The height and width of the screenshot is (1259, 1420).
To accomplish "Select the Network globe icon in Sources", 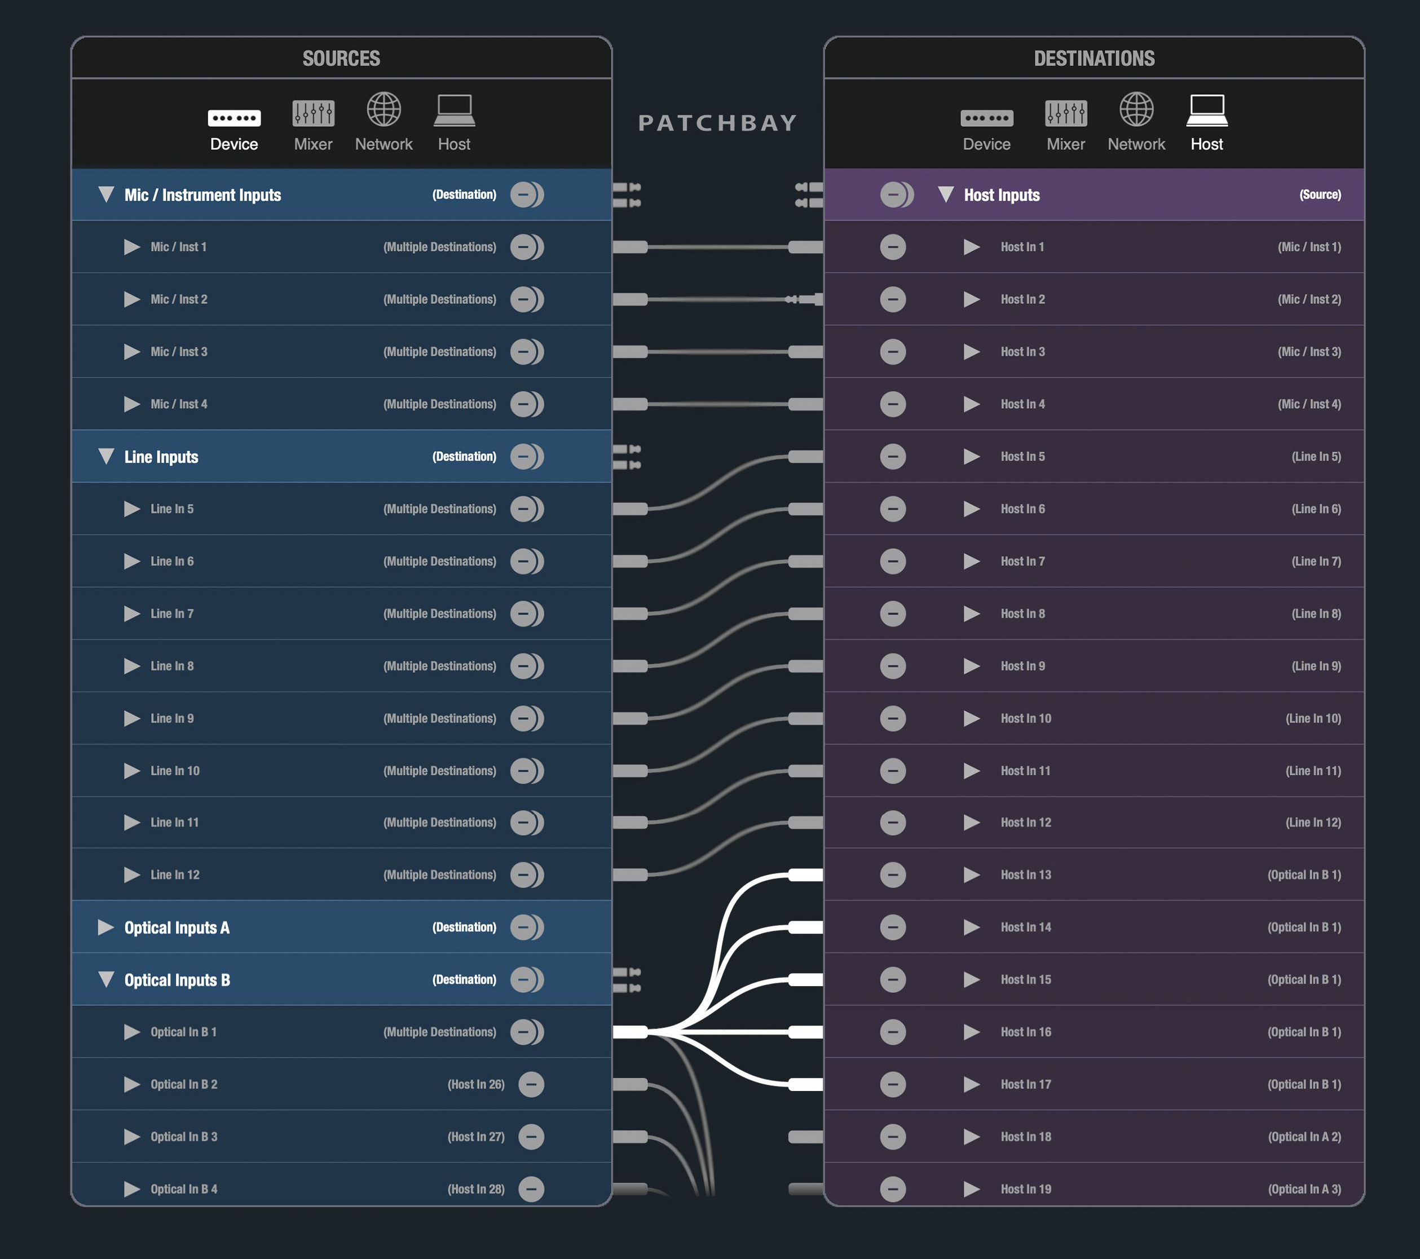I will [383, 109].
